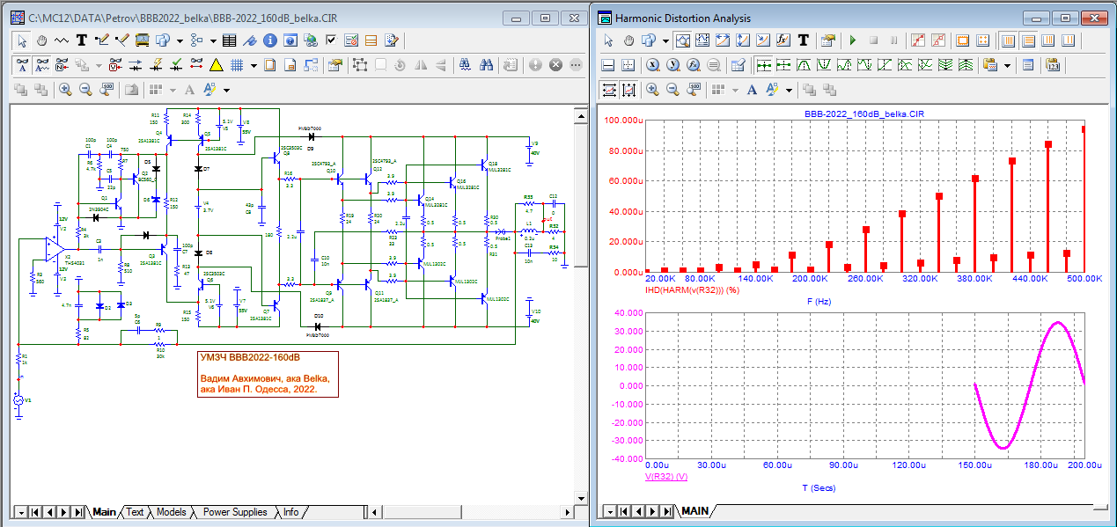Toggle the checkbox icon in schematic toolbar
The height and width of the screenshot is (527, 1117).
tap(331, 40)
